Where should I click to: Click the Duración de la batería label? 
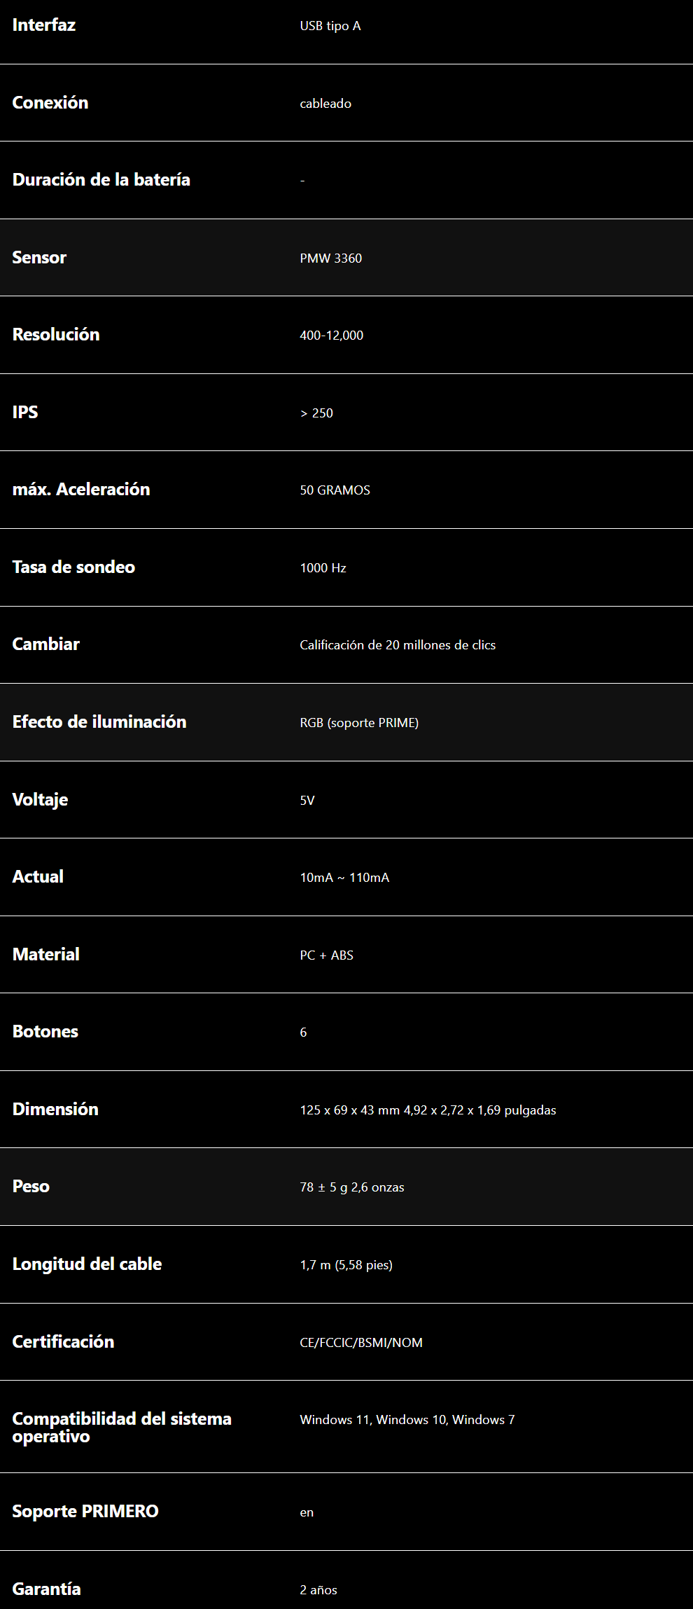pos(101,180)
